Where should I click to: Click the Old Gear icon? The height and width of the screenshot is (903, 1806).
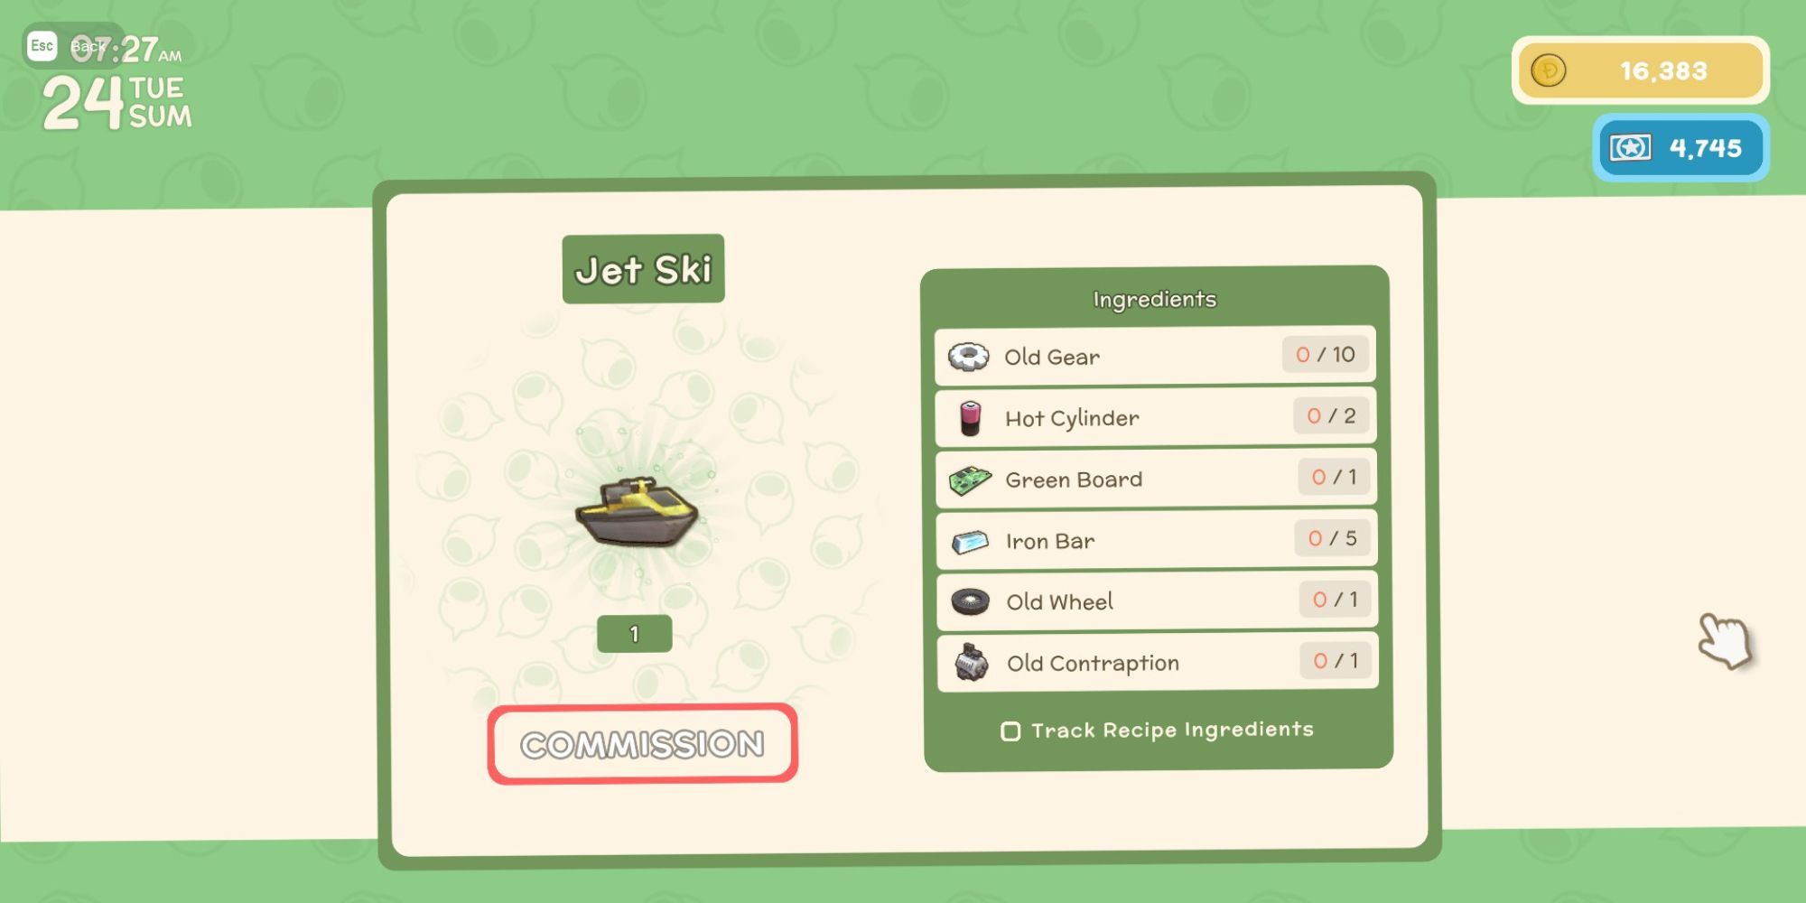tap(969, 357)
